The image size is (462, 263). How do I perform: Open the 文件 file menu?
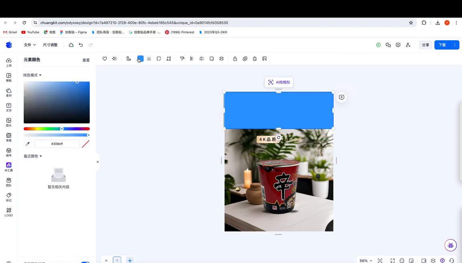coord(30,45)
